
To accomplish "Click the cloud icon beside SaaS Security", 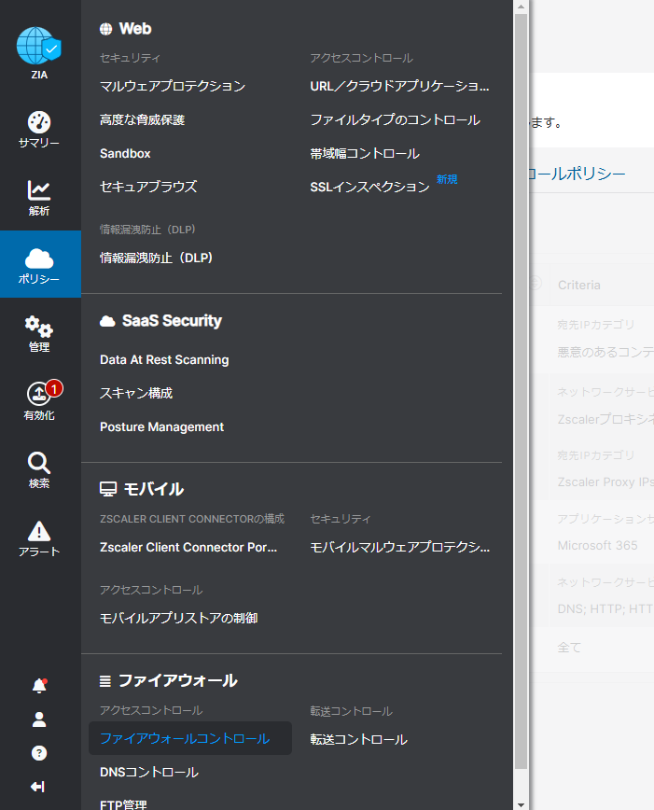I will tap(107, 321).
